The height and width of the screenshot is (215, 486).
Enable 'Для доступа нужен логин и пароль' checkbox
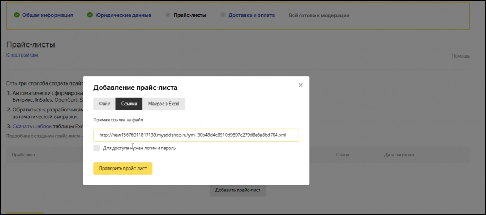click(x=96, y=148)
